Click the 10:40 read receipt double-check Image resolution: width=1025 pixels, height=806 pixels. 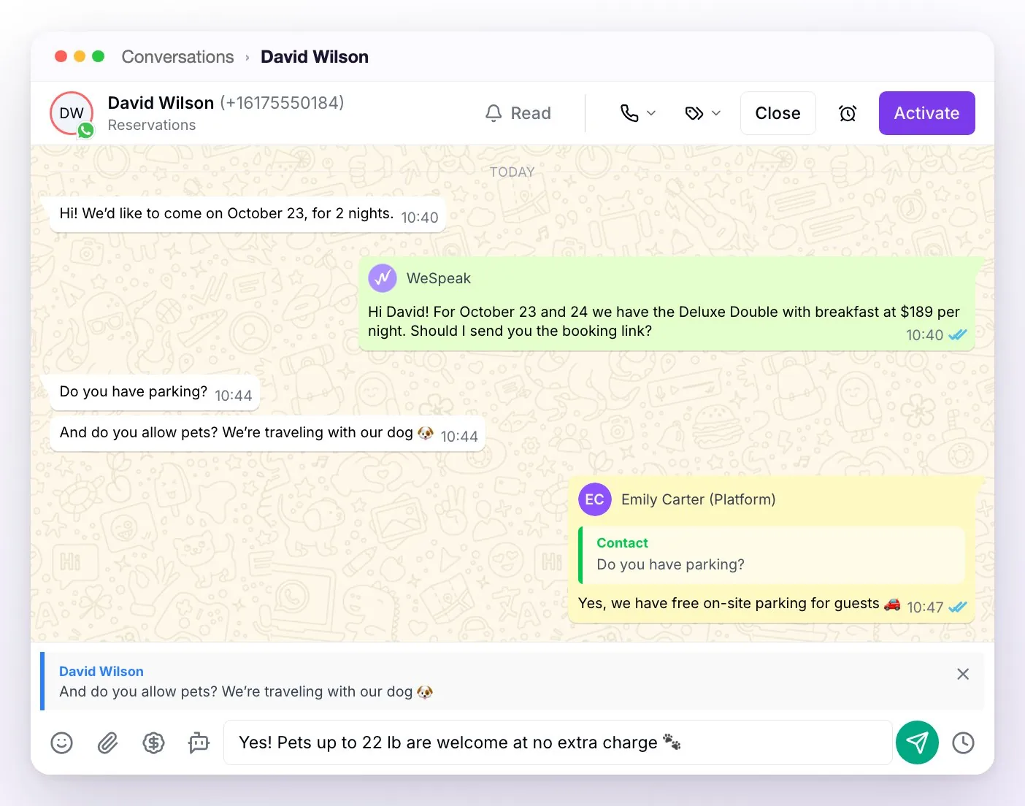(958, 335)
